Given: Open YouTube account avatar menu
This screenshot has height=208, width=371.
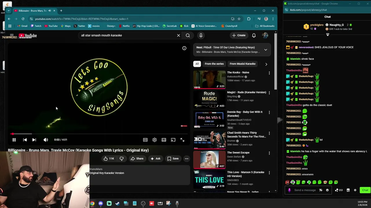Looking at the screenshot, I should [x=265, y=35].
